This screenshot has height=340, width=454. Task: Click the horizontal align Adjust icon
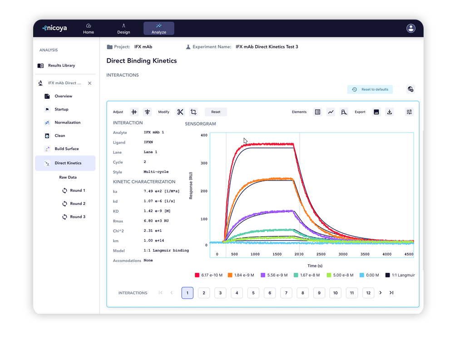pyautogui.click(x=147, y=112)
